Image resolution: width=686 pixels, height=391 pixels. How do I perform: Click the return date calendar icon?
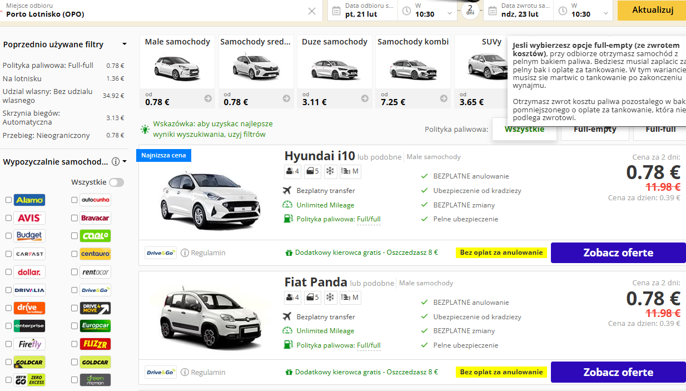coord(492,11)
